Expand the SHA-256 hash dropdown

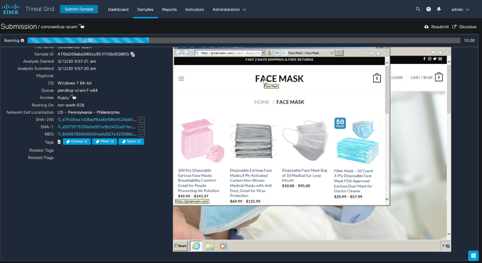point(142,119)
